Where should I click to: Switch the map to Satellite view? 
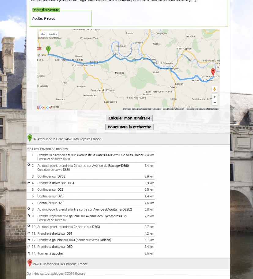tap(53, 34)
